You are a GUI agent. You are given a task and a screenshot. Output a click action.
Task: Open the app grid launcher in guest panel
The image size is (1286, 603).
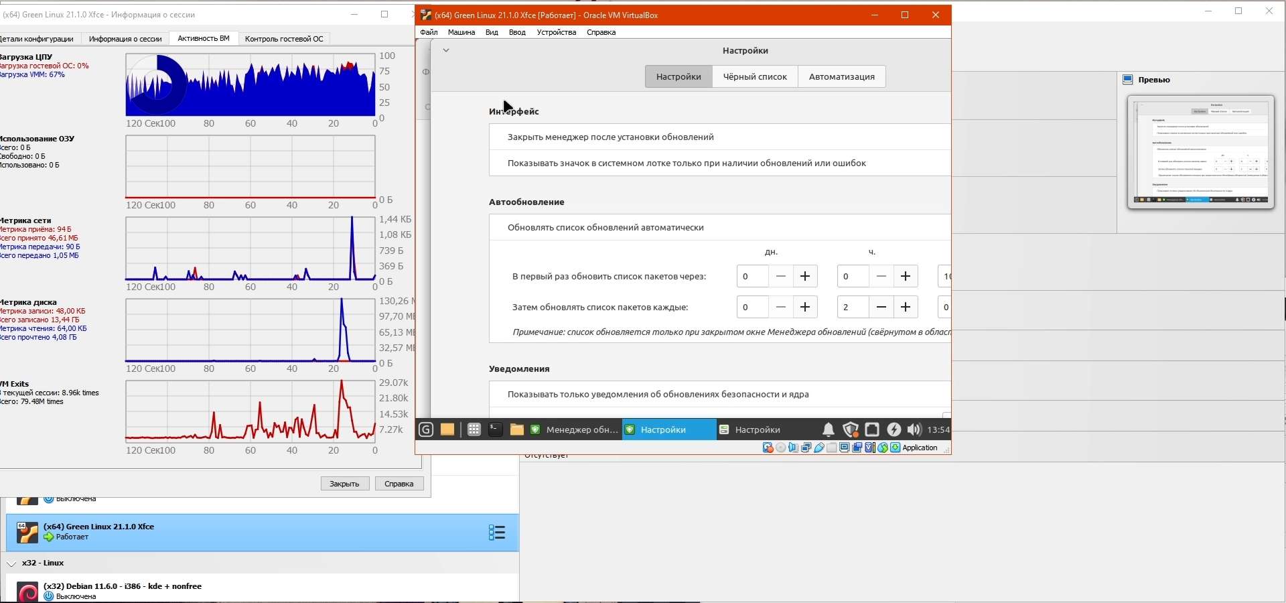pos(474,430)
